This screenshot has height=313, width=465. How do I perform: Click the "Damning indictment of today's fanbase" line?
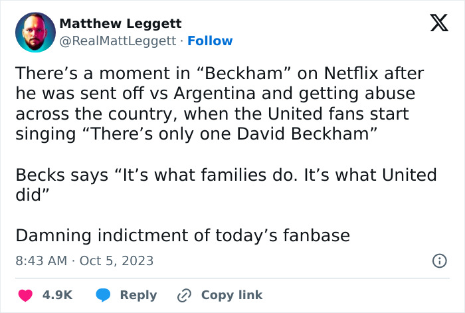pyautogui.click(x=182, y=236)
